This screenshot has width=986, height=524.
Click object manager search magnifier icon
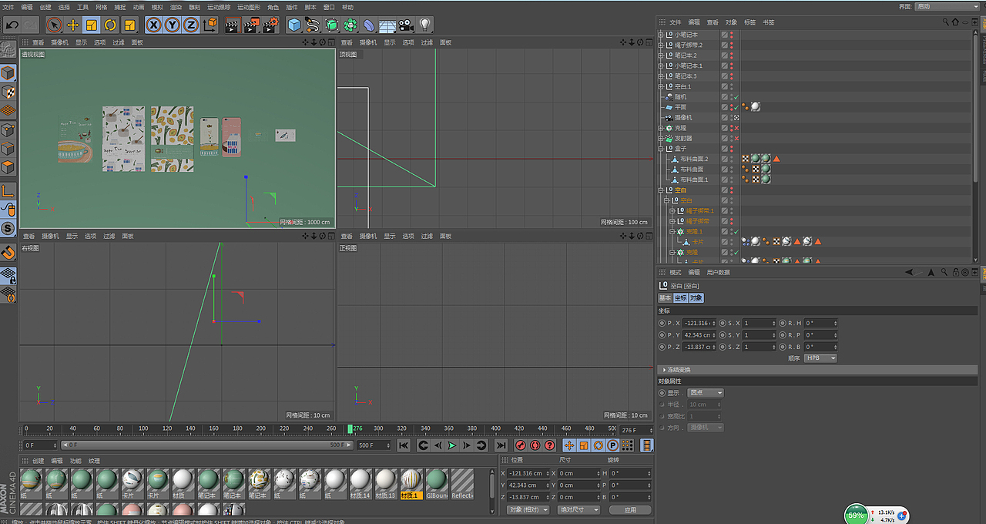click(x=946, y=22)
